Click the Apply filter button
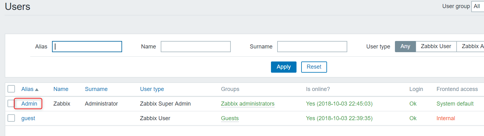The height and width of the screenshot is (136, 484). coord(283,67)
